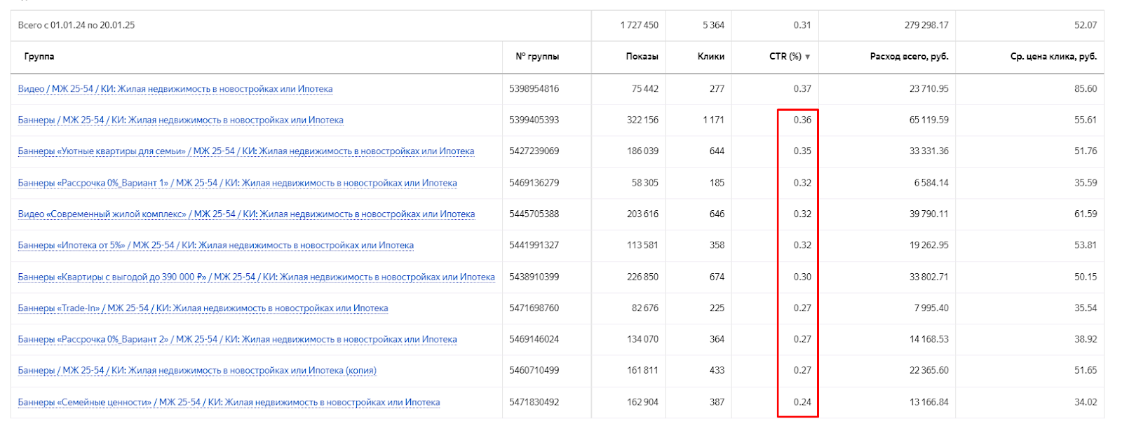
Task: Click the CTR (%) column header text
Action: [785, 57]
